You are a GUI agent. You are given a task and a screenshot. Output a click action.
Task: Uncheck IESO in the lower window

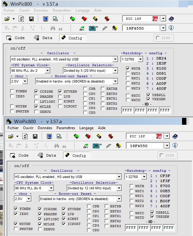tap(16, 214)
